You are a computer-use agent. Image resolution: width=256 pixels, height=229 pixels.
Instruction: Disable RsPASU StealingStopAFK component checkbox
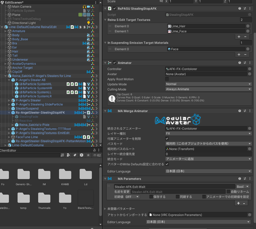[x=115, y=8]
